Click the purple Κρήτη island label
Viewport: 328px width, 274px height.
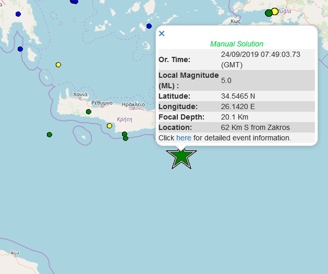pos(124,119)
